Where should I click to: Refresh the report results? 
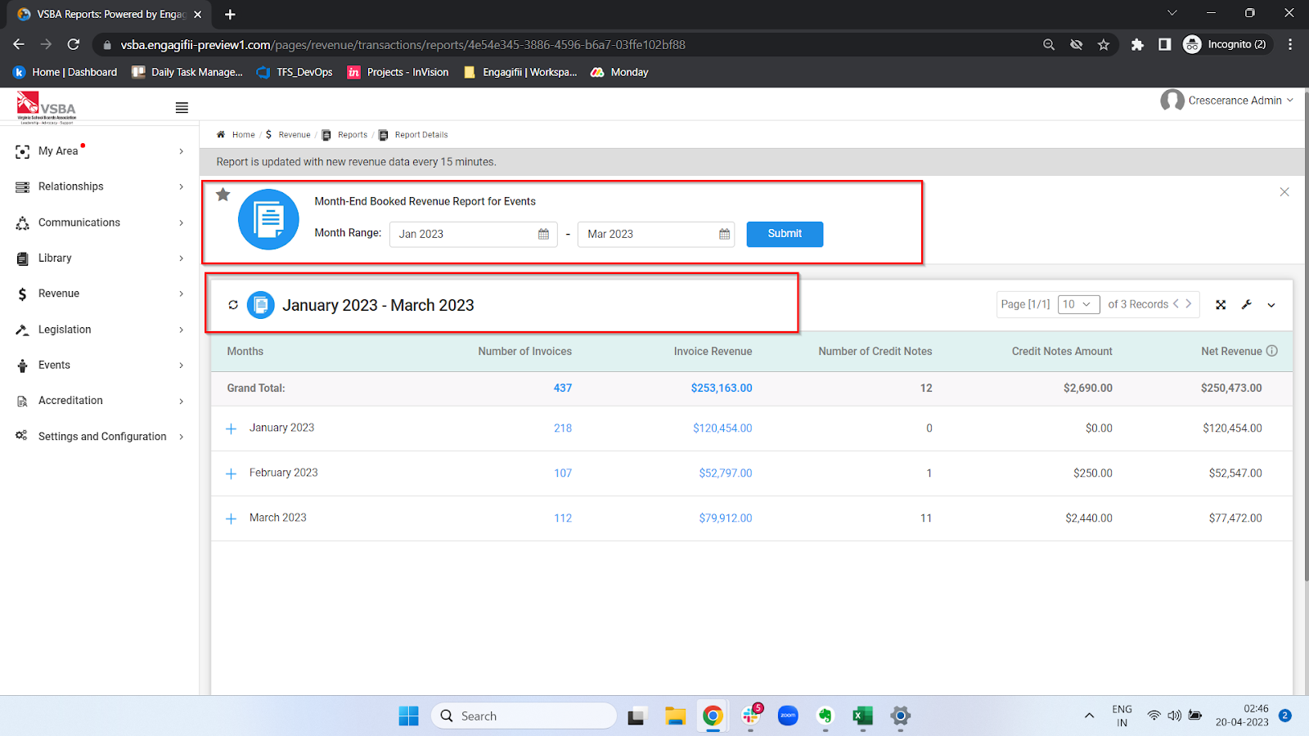tap(233, 304)
